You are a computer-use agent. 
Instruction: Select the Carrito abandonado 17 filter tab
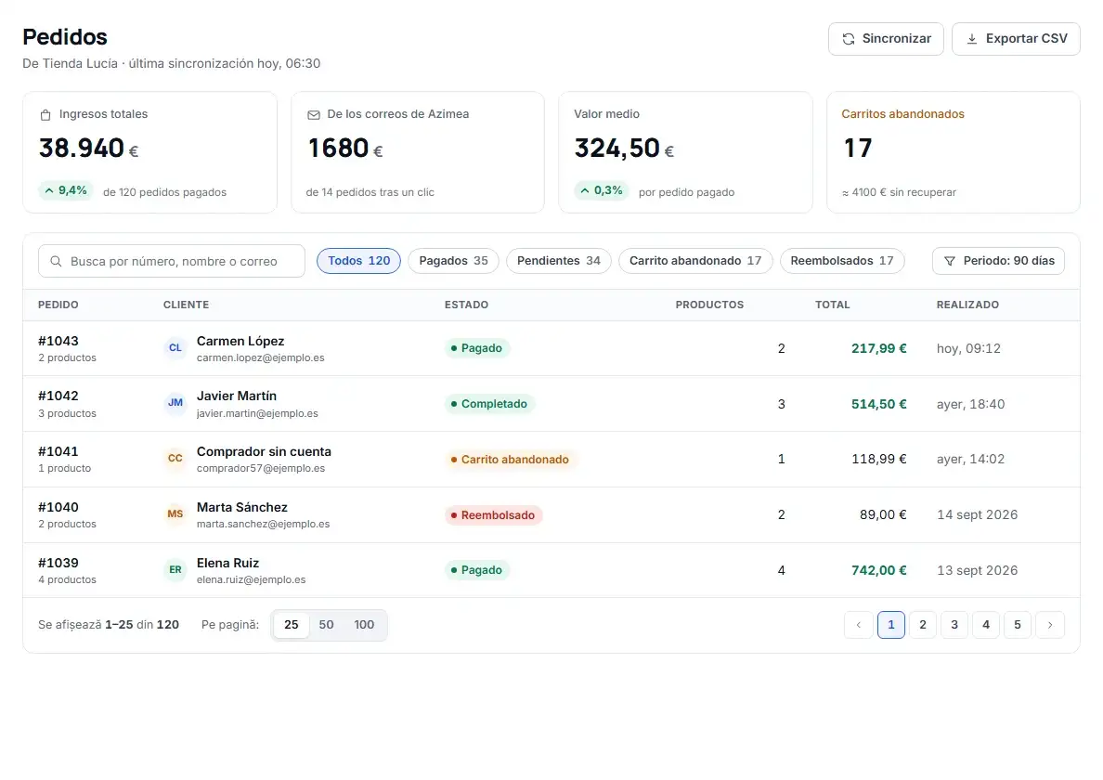pos(695,261)
